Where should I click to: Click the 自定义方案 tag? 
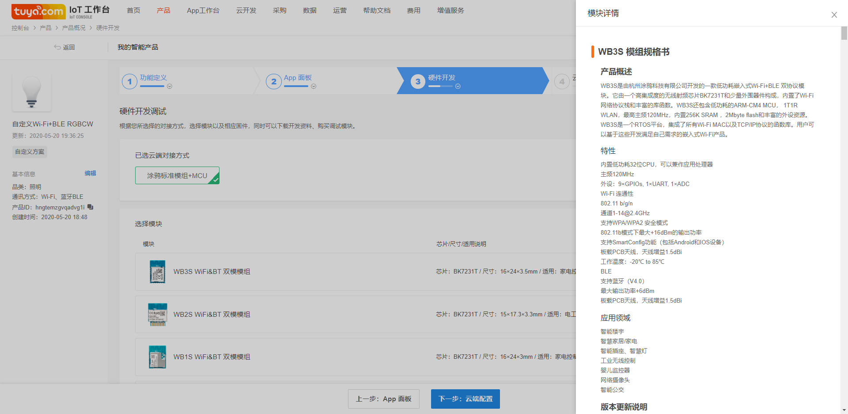tap(30, 152)
